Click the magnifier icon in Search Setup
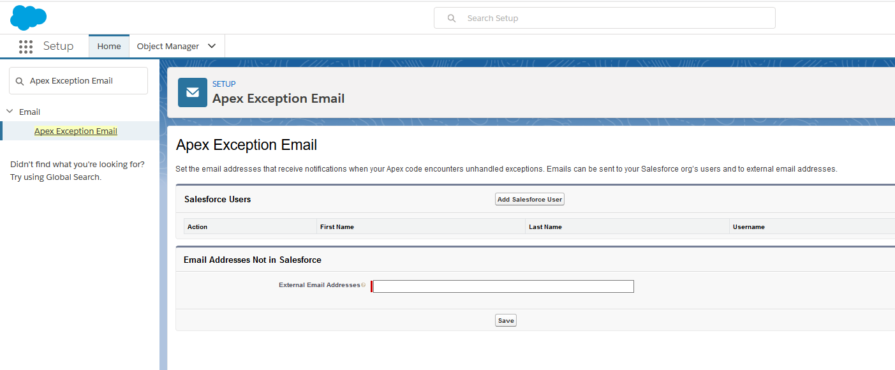 pos(452,18)
